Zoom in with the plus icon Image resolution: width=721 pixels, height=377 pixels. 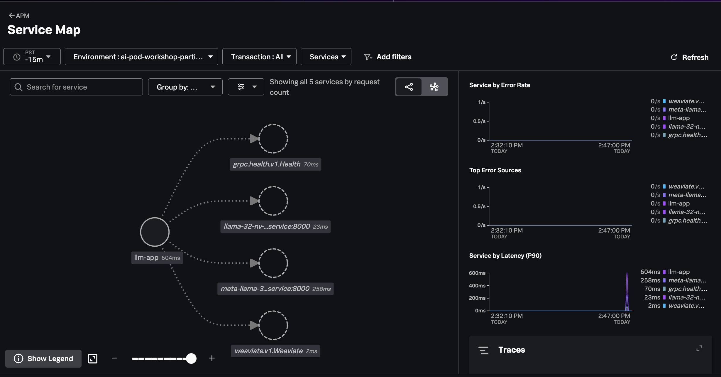point(212,358)
